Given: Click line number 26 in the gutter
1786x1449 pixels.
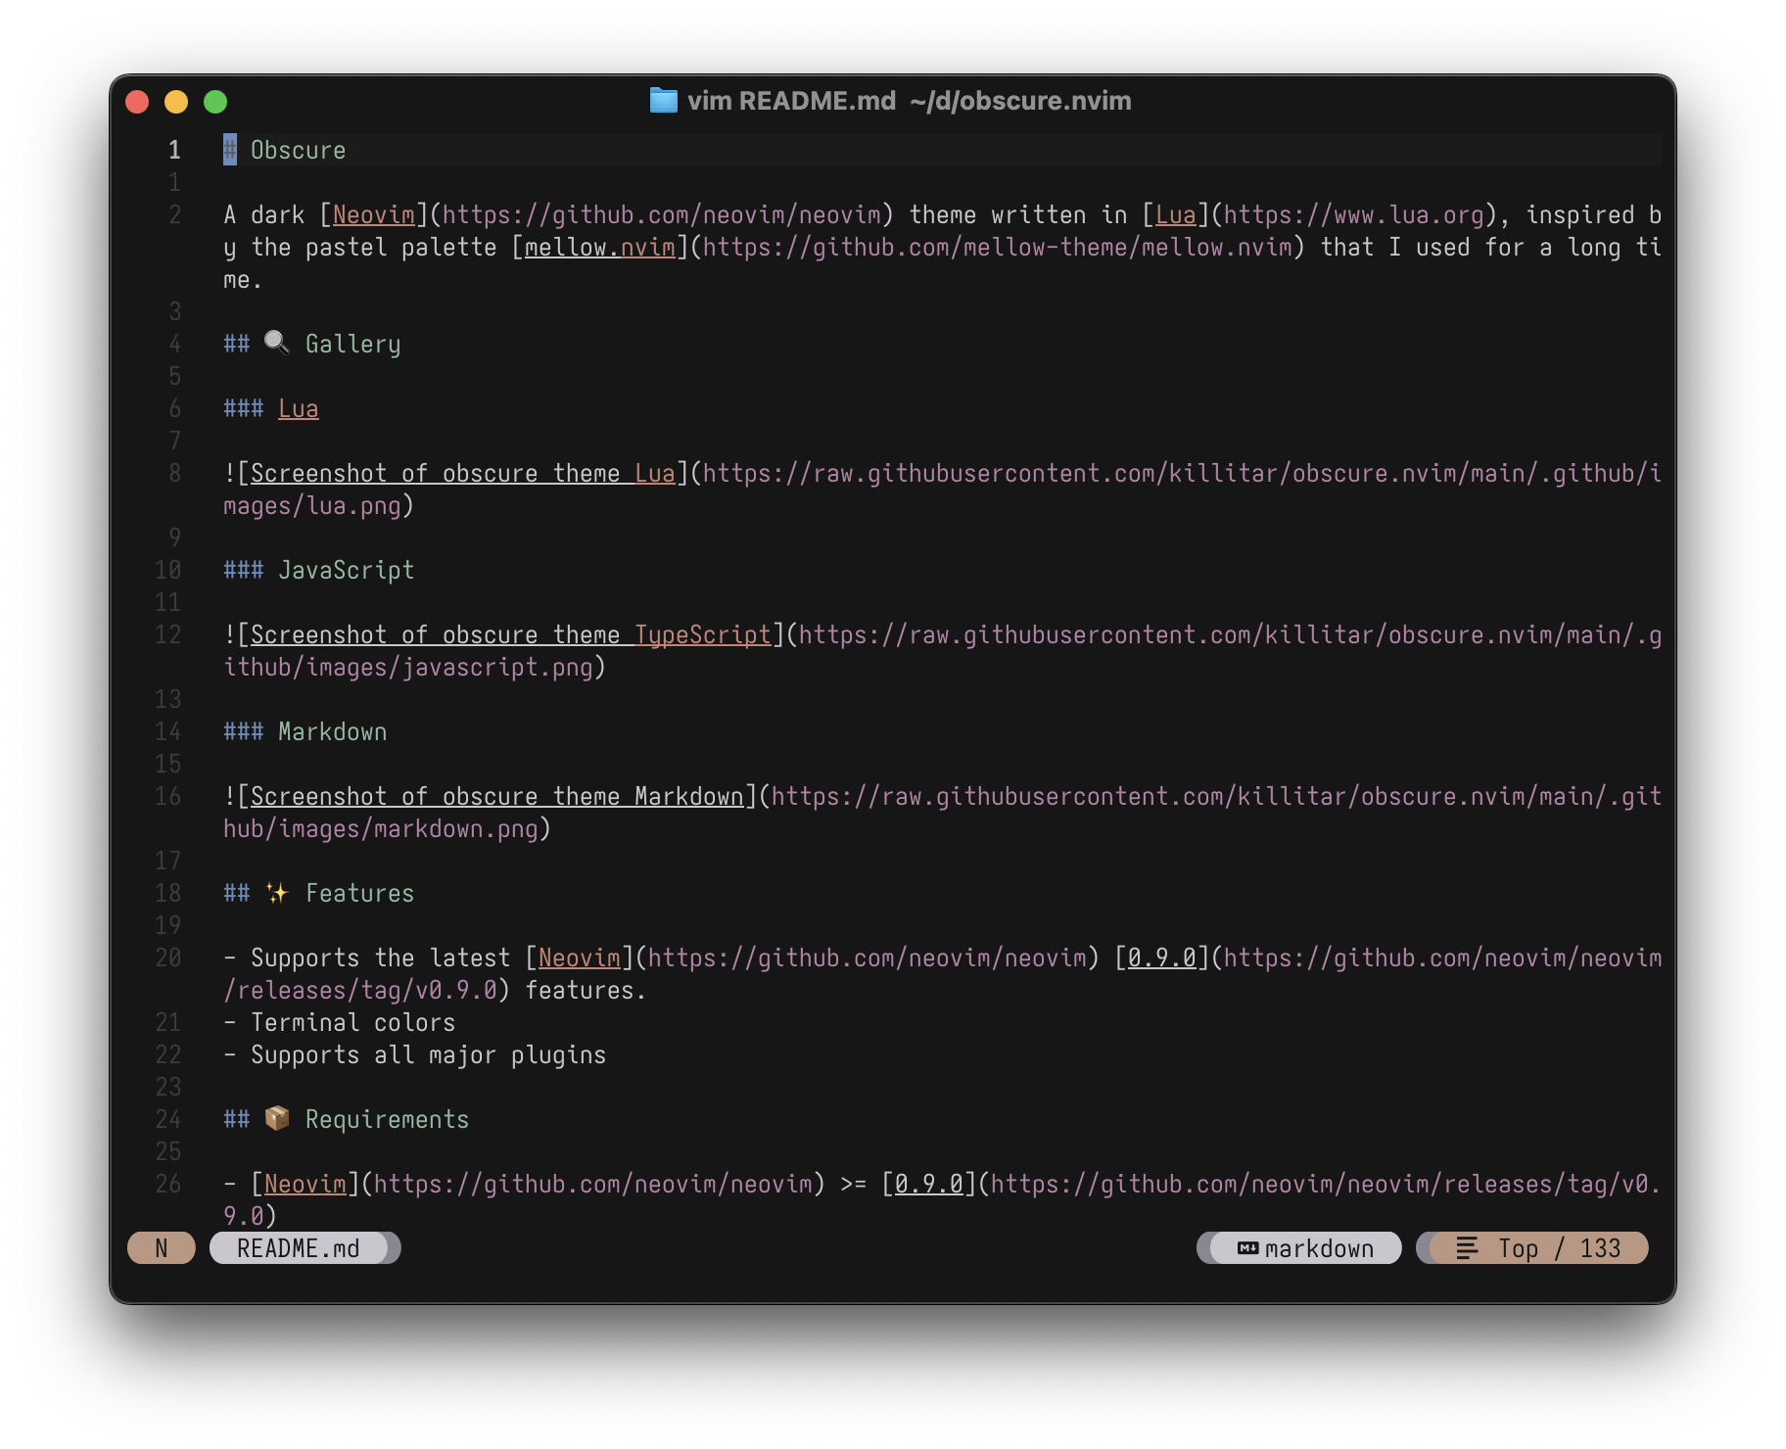Looking at the screenshot, I should 167,1184.
